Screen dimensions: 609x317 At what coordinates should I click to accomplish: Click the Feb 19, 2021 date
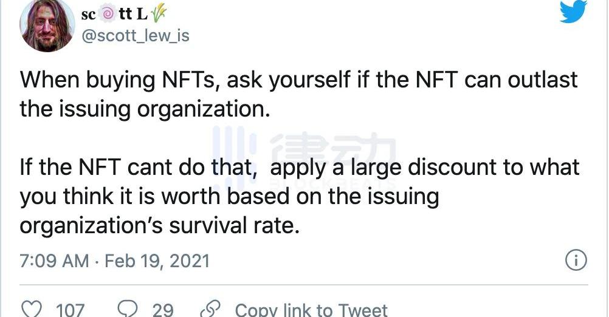(157, 261)
